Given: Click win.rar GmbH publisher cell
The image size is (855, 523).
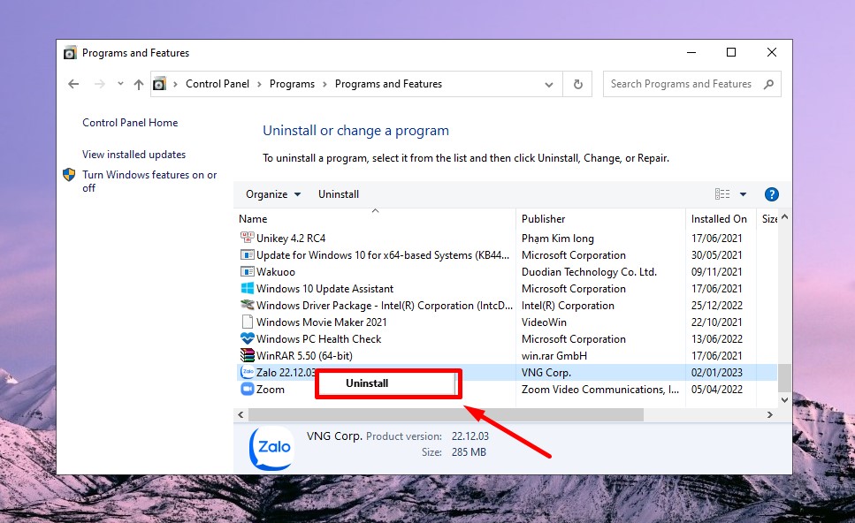Looking at the screenshot, I should click(x=554, y=356).
